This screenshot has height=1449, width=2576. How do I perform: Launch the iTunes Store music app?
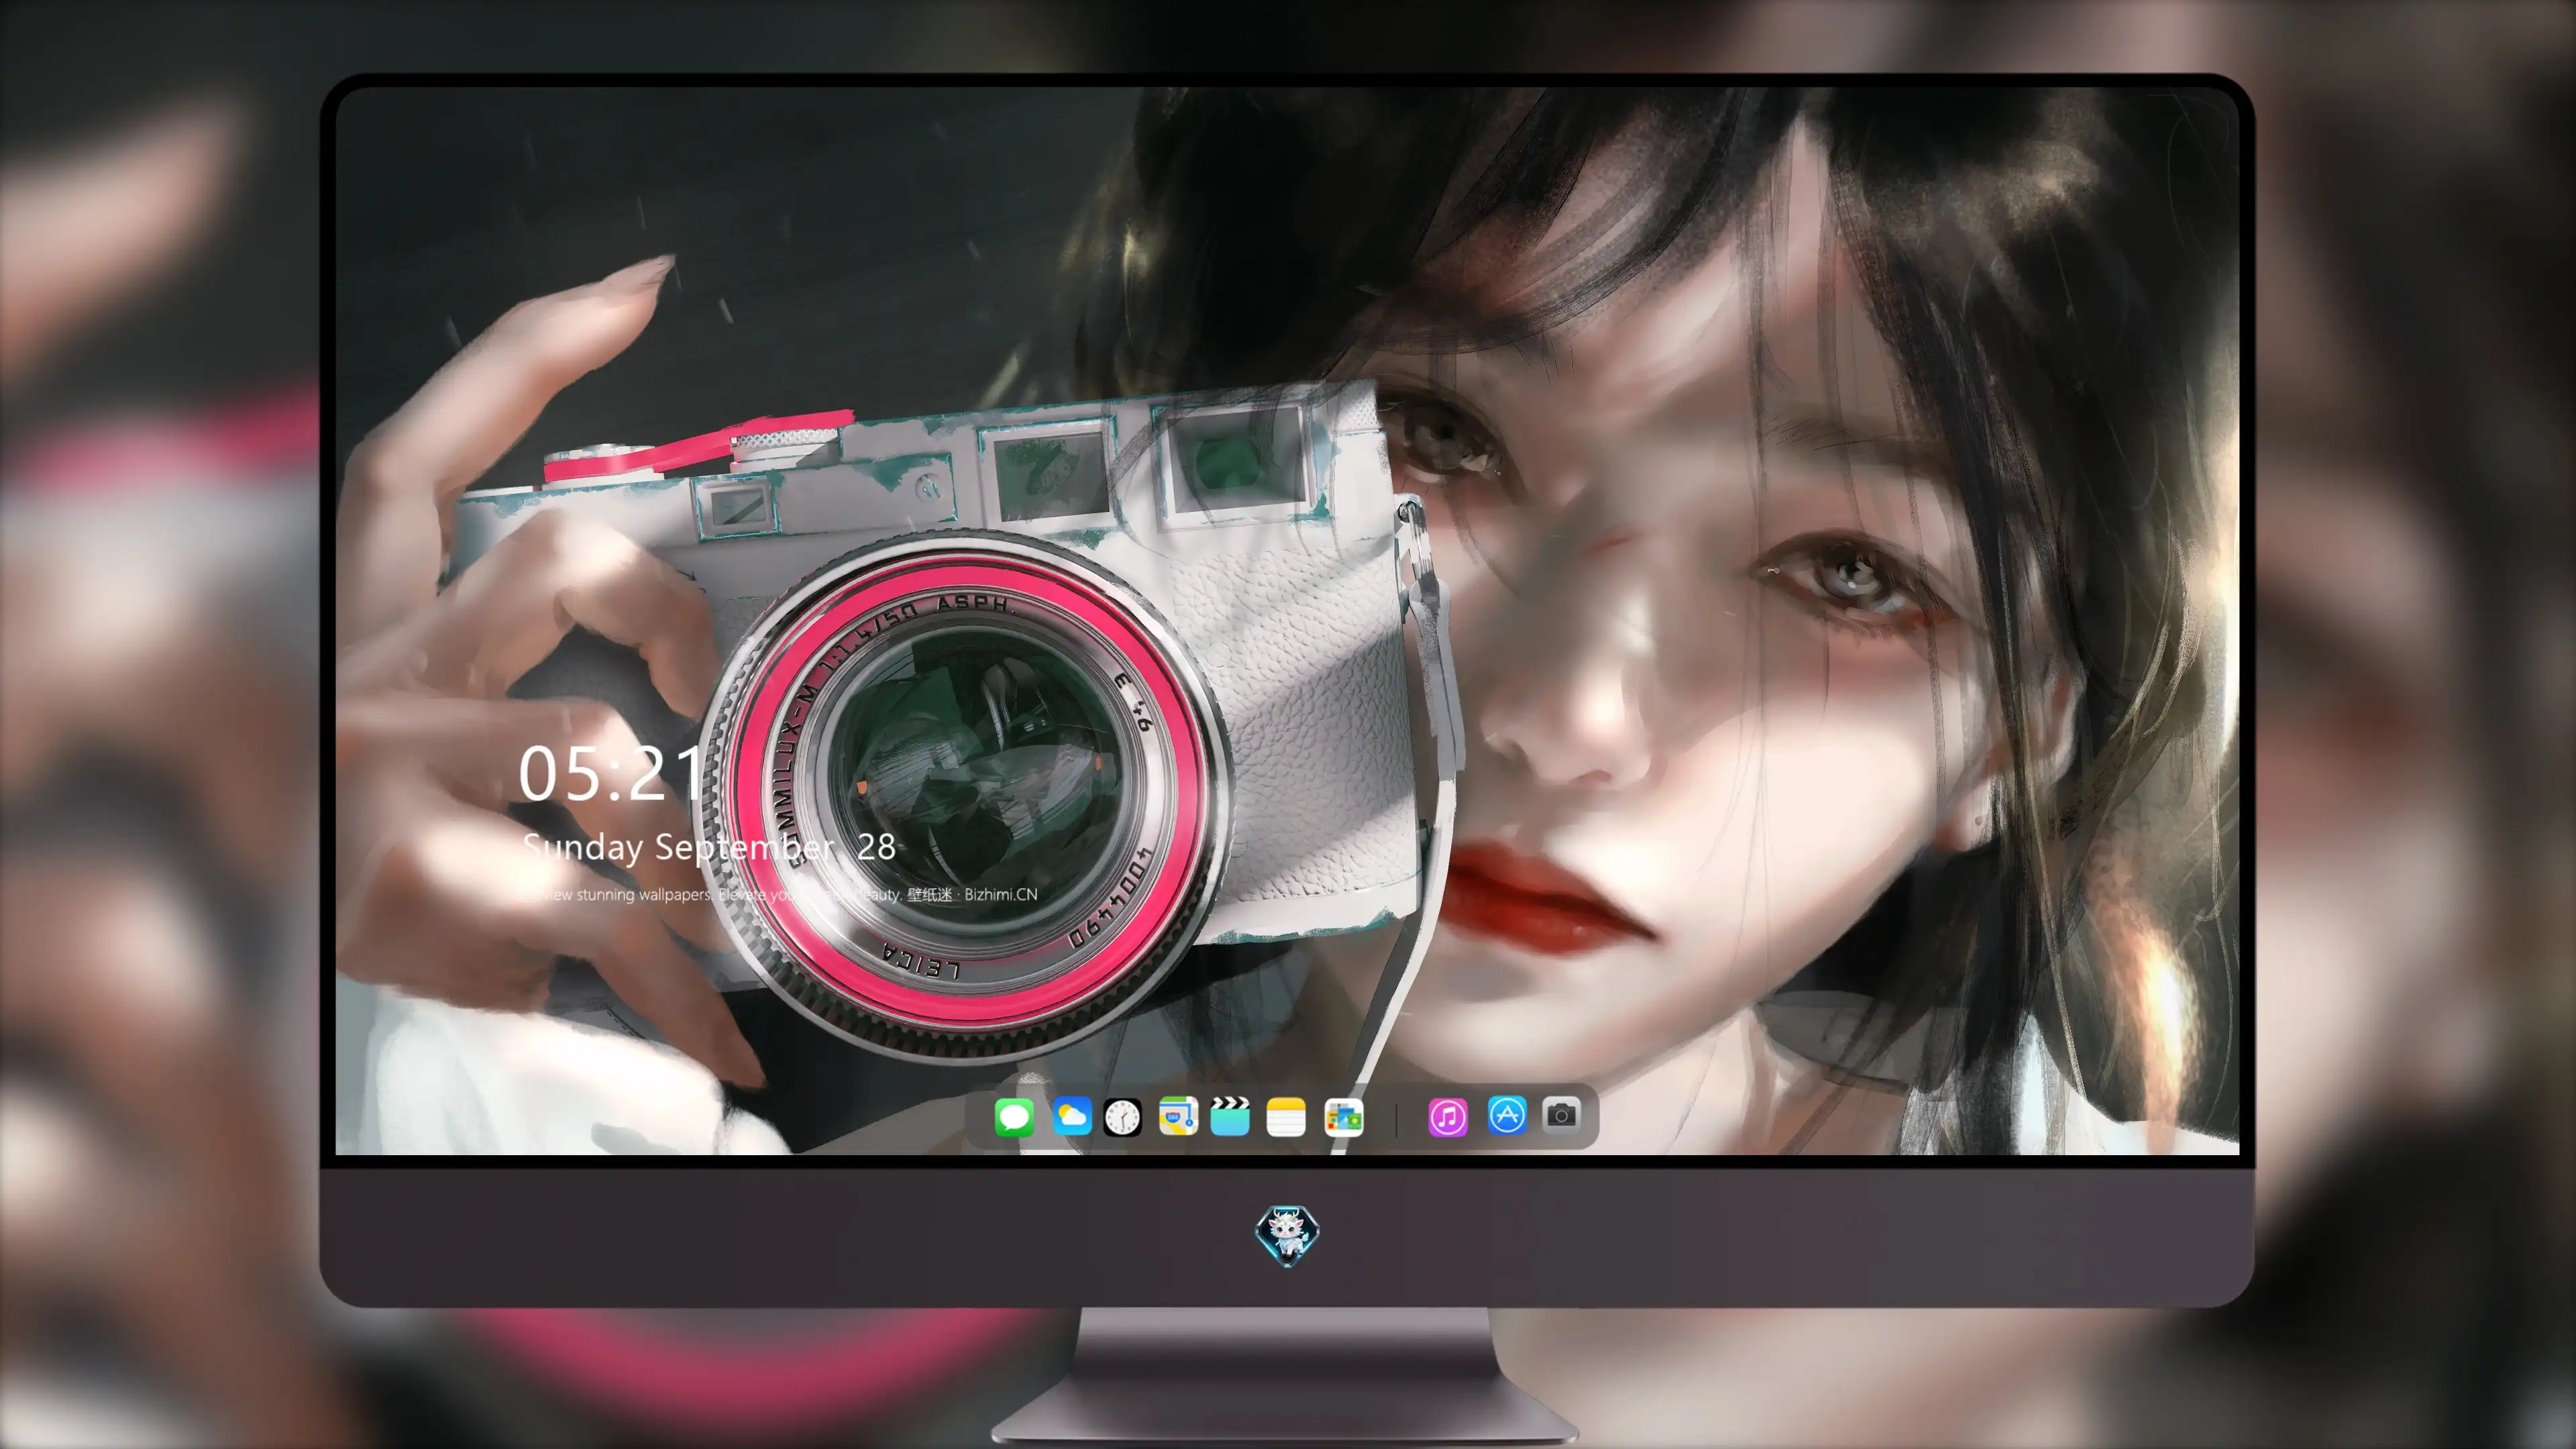pyautogui.click(x=1448, y=1117)
